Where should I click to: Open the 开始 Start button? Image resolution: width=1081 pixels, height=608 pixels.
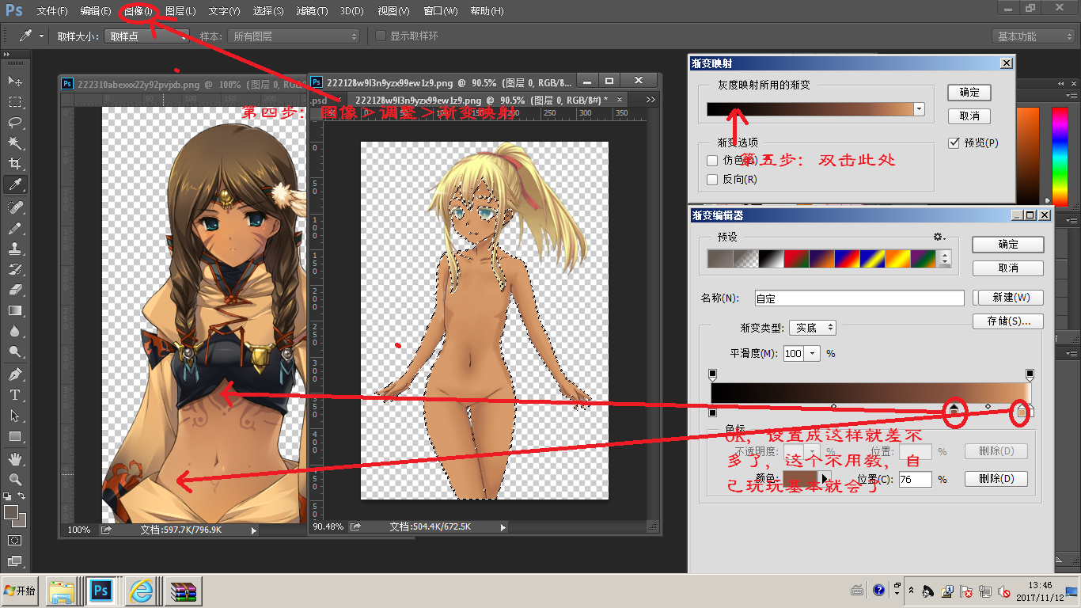tap(21, 591)
